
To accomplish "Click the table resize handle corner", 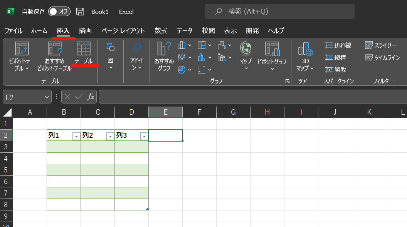I will pyautogui.click(x=148, y=209).
